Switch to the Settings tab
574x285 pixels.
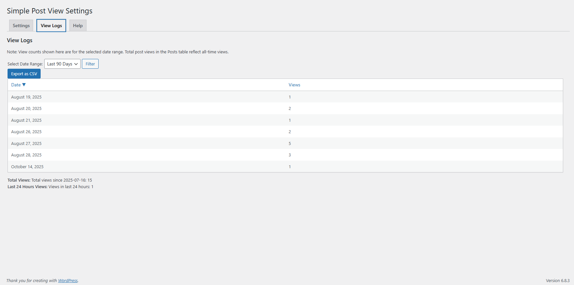click(21, 26)
